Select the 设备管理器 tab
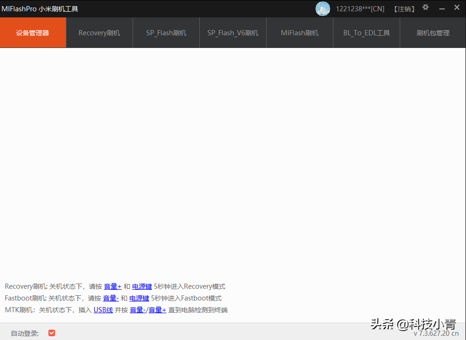This screenshot has height=340, width=466. (x=33, y=32)
